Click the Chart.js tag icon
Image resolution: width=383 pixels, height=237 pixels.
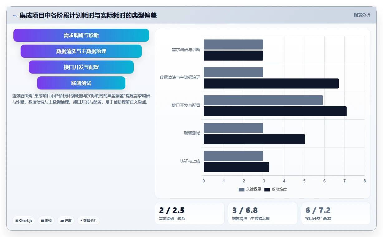pos(17,220)
